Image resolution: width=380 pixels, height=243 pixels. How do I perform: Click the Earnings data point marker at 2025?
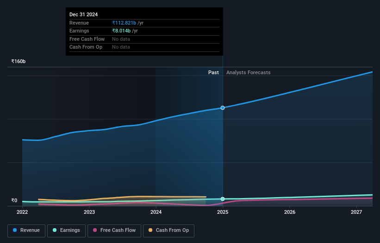click(x=223, y=199)
